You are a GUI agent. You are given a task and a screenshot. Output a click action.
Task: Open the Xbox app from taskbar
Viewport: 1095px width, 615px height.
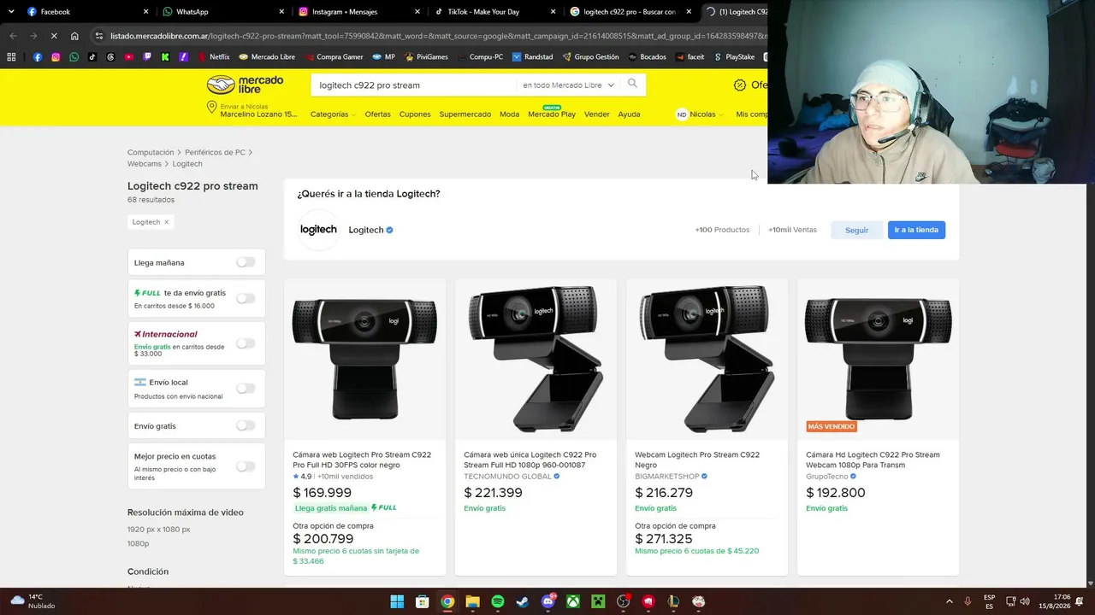(573, 601)
